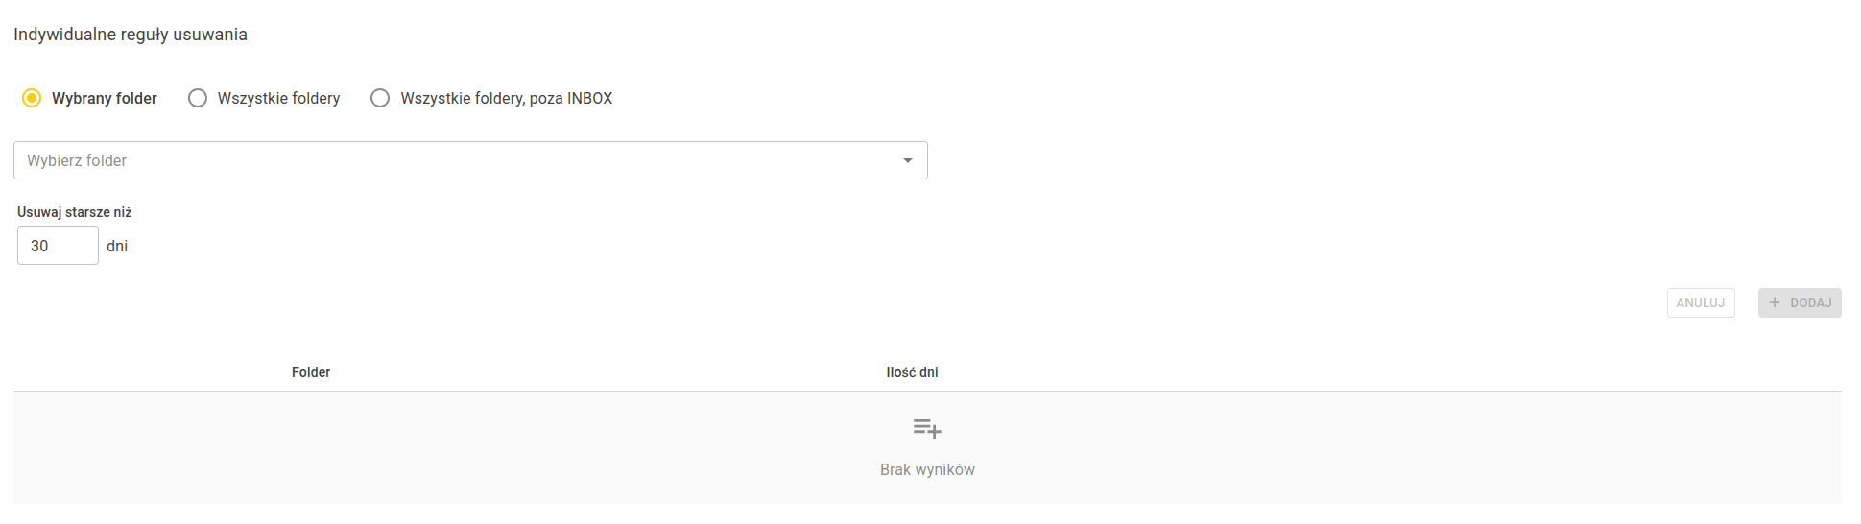Click the Brak wyników message
The height and width of the screenshot is (524, 1861).
pyautogui.click(x=927, y=469)
